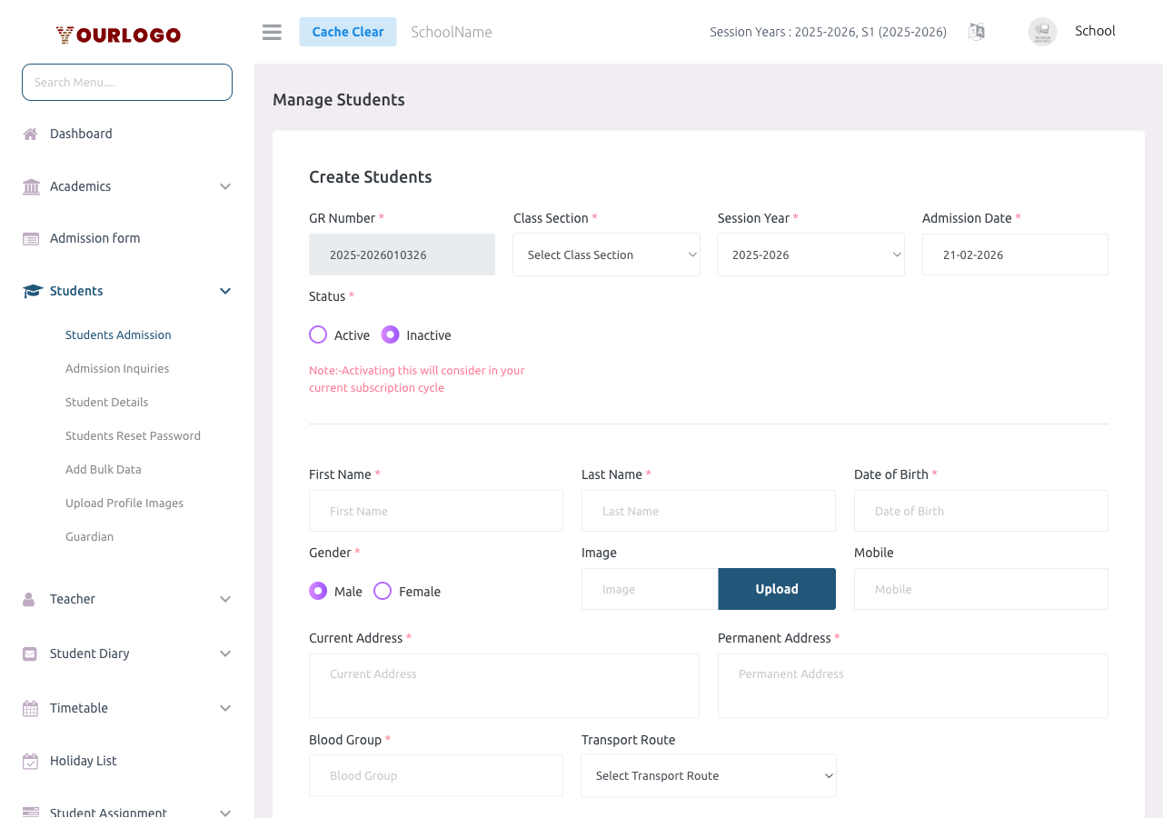This screenshot has width=1163, height=818.
Task: Click the Dashboard home icon
Action: [31, 135]
